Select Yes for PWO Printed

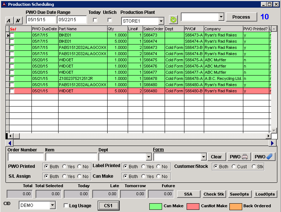tap(65, 166)
